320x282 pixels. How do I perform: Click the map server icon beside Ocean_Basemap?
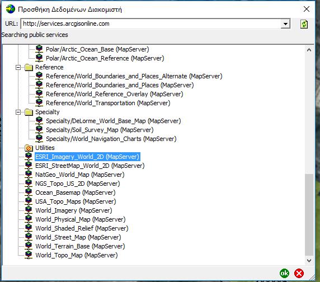(29, 192)
